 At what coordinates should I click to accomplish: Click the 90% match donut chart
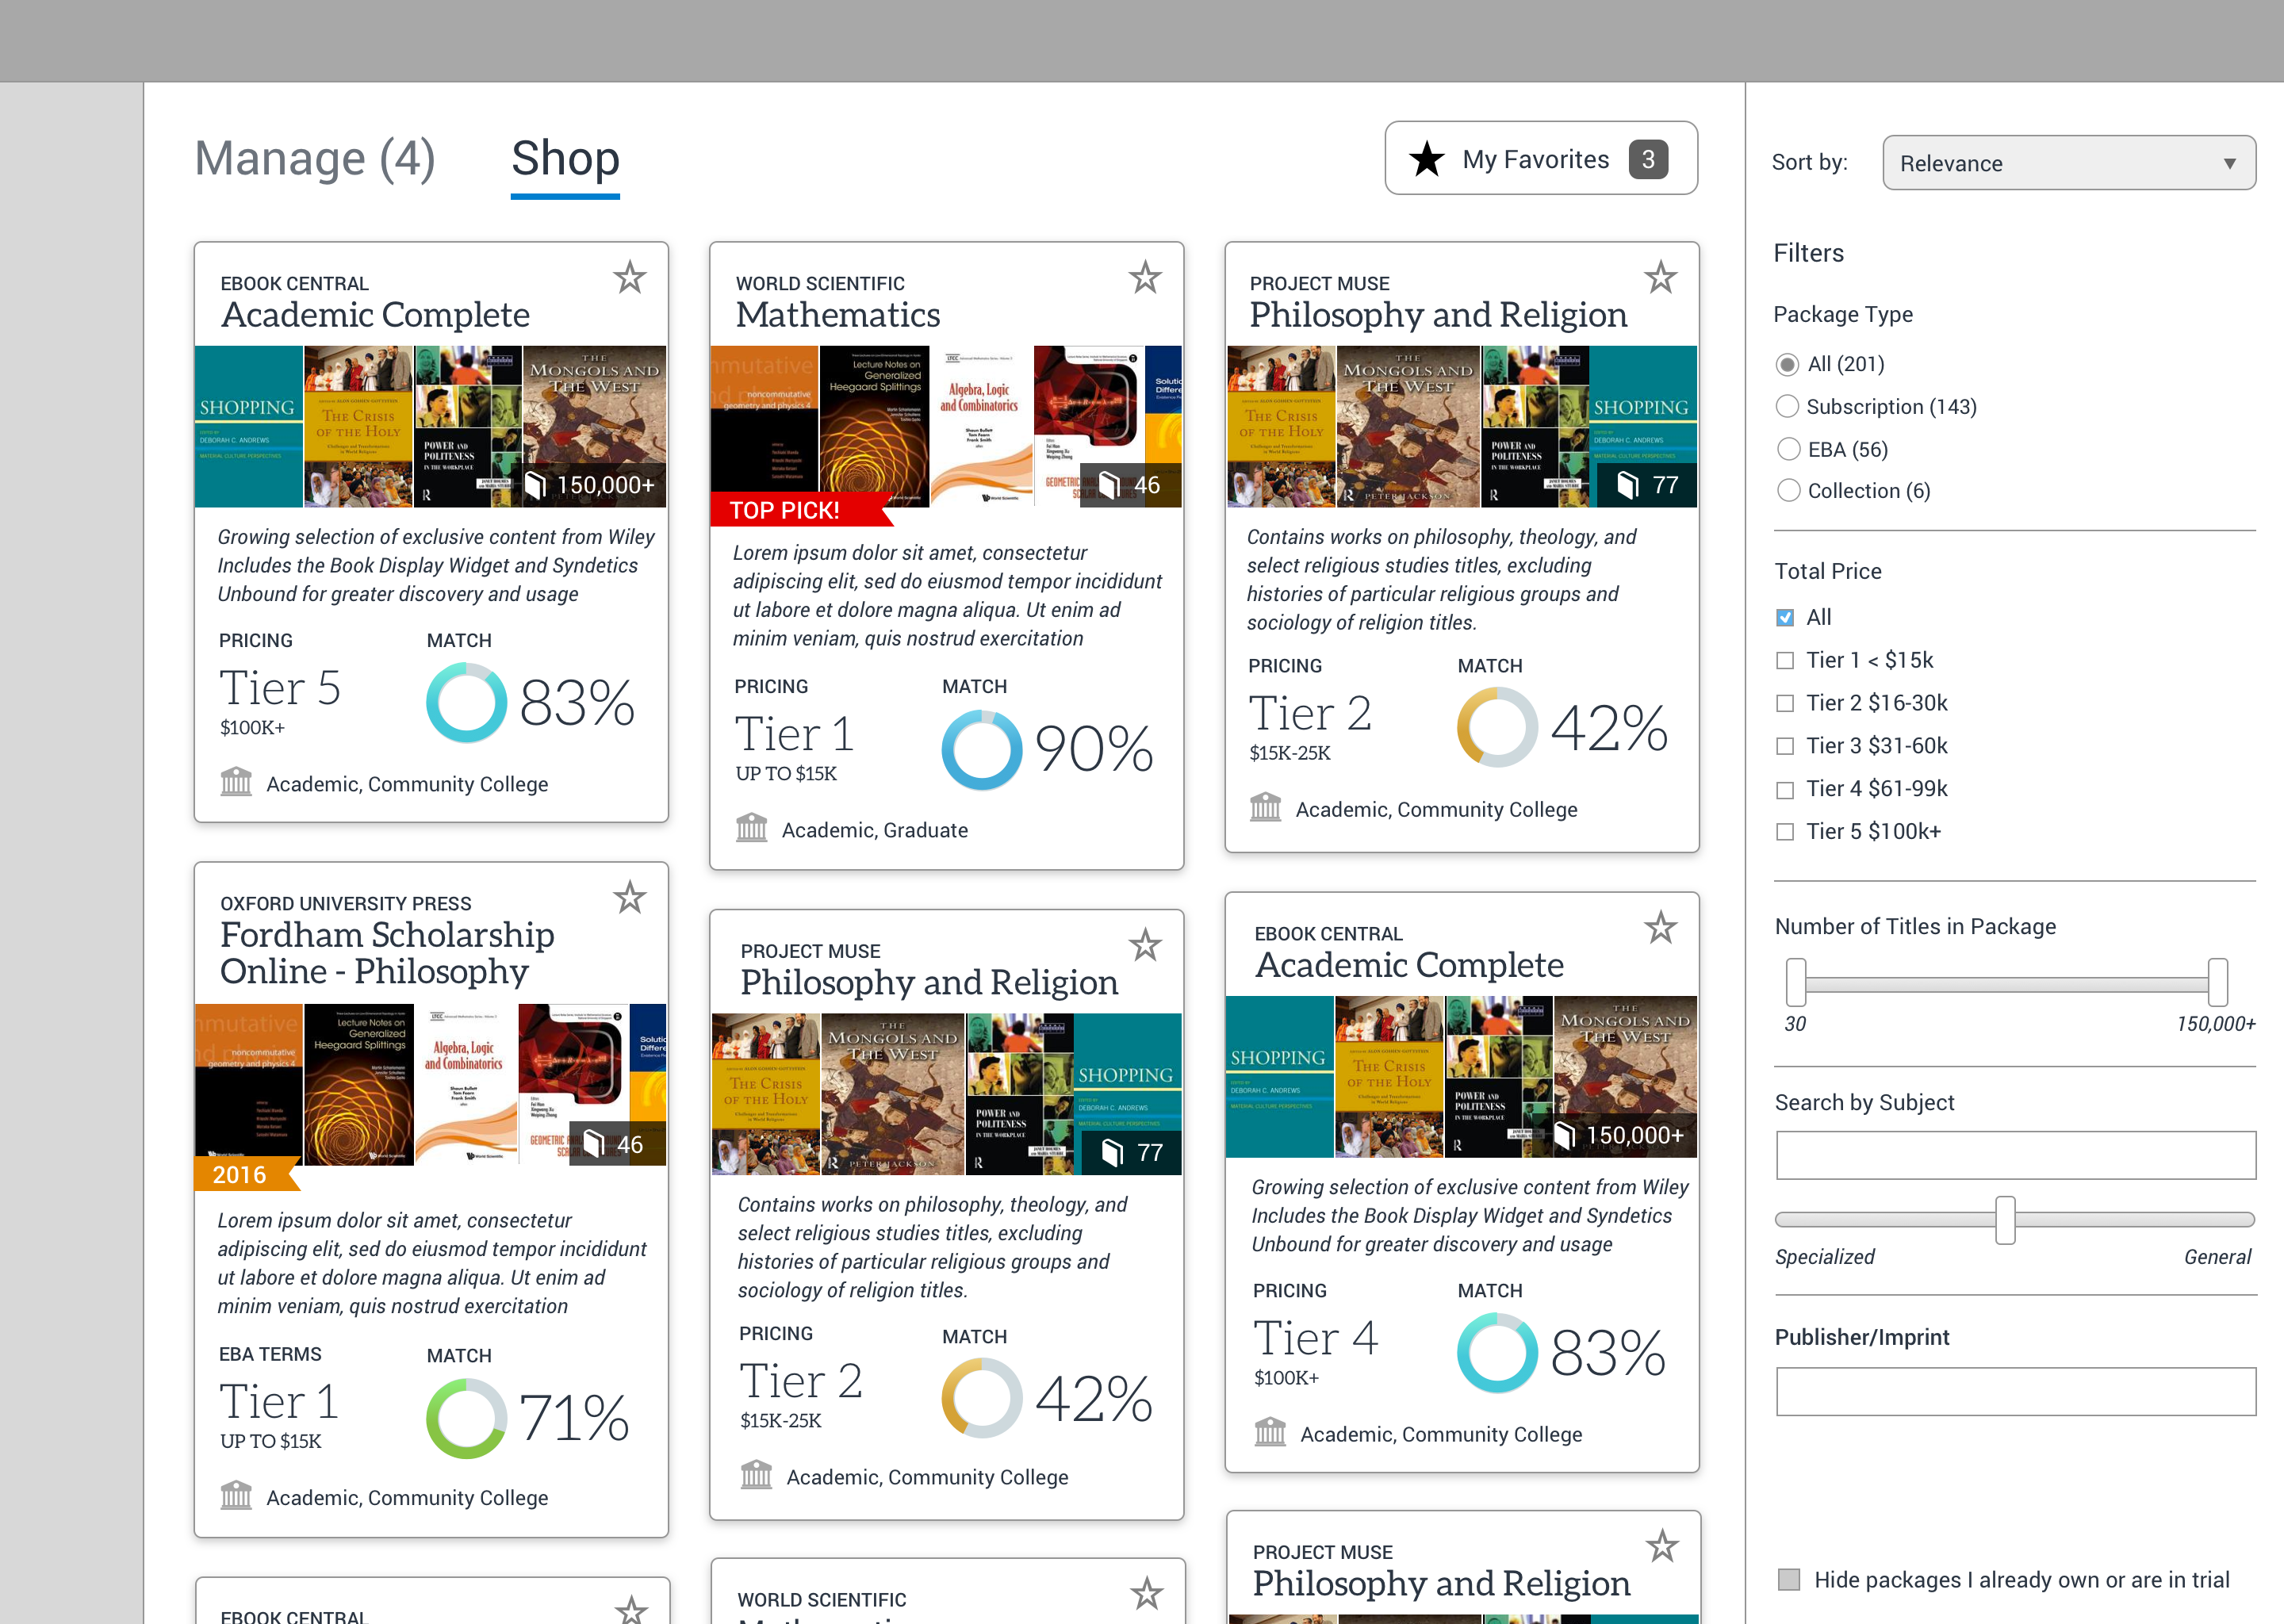click(982, 749)
